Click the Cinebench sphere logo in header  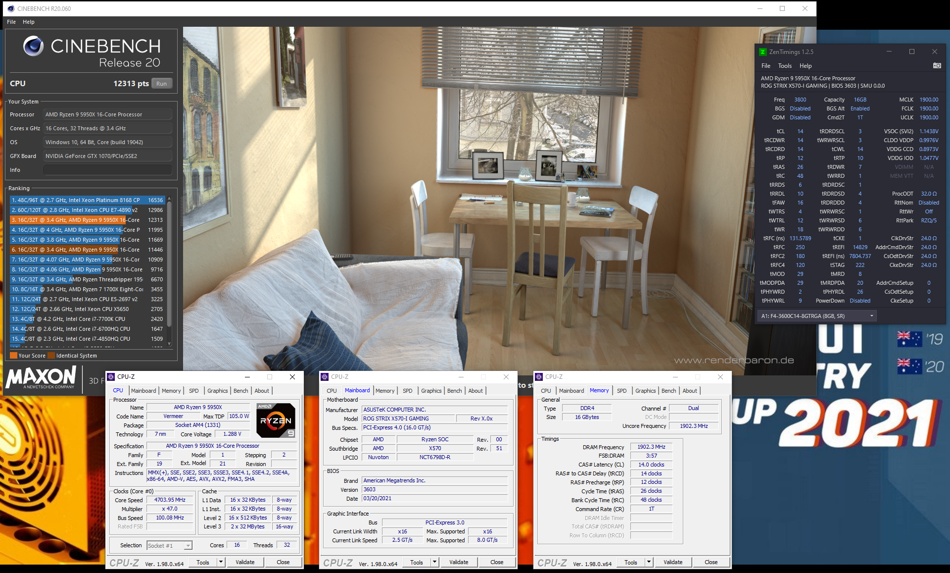tap(34, 46)
